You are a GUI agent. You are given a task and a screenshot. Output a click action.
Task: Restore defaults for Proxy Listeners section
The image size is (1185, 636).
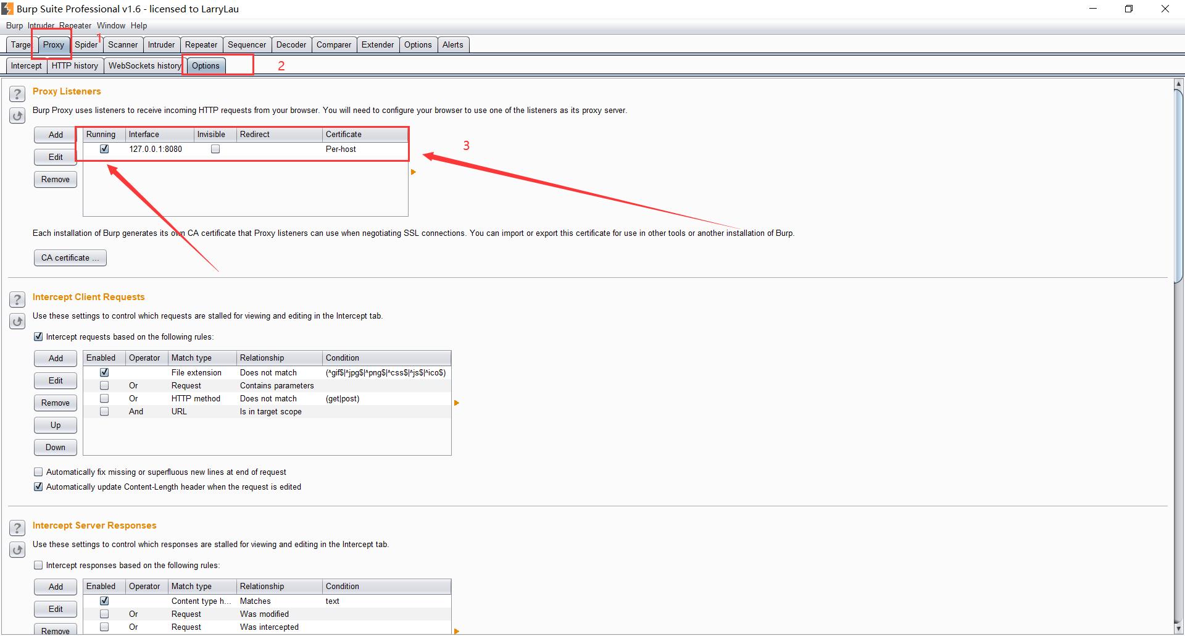point(17,115)
